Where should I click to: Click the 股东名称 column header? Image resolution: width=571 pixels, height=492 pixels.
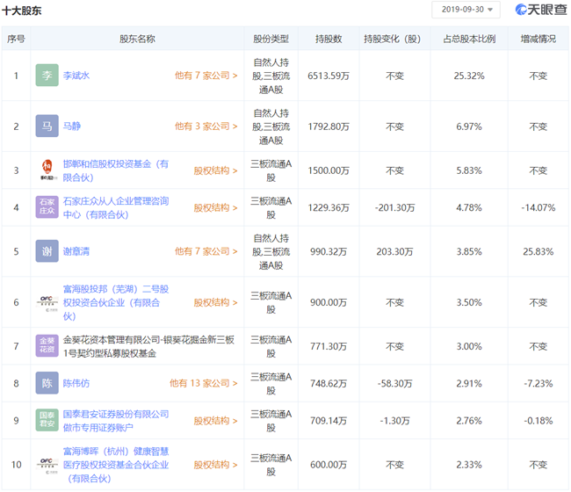(137, 39)
